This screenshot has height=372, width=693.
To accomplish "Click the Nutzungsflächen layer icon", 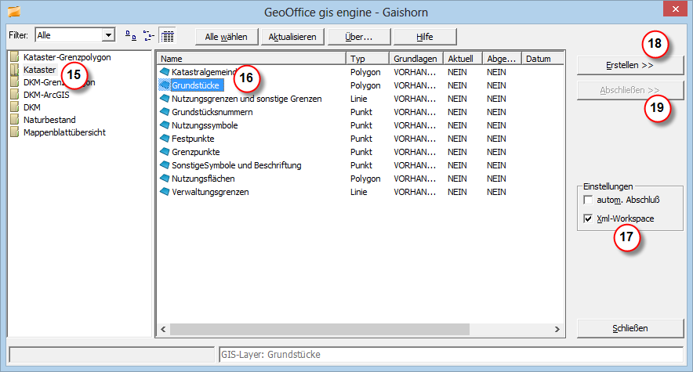I will (165, 178).
